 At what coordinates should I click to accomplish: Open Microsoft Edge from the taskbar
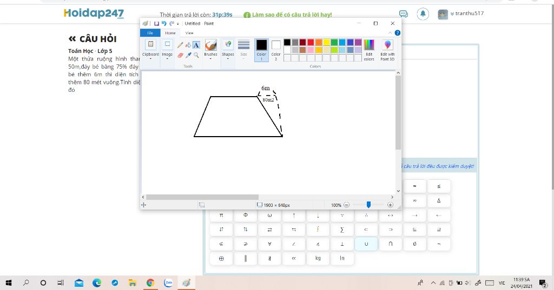[x=97, y=282]
